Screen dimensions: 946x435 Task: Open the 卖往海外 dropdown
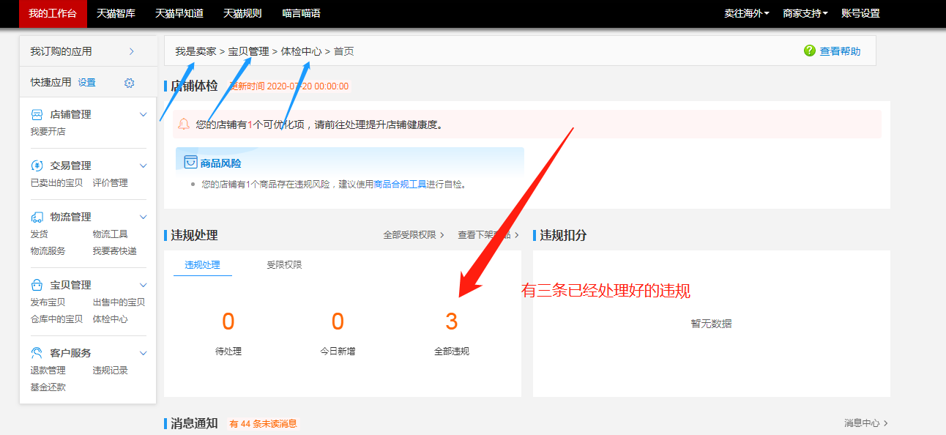pos(747,13)
